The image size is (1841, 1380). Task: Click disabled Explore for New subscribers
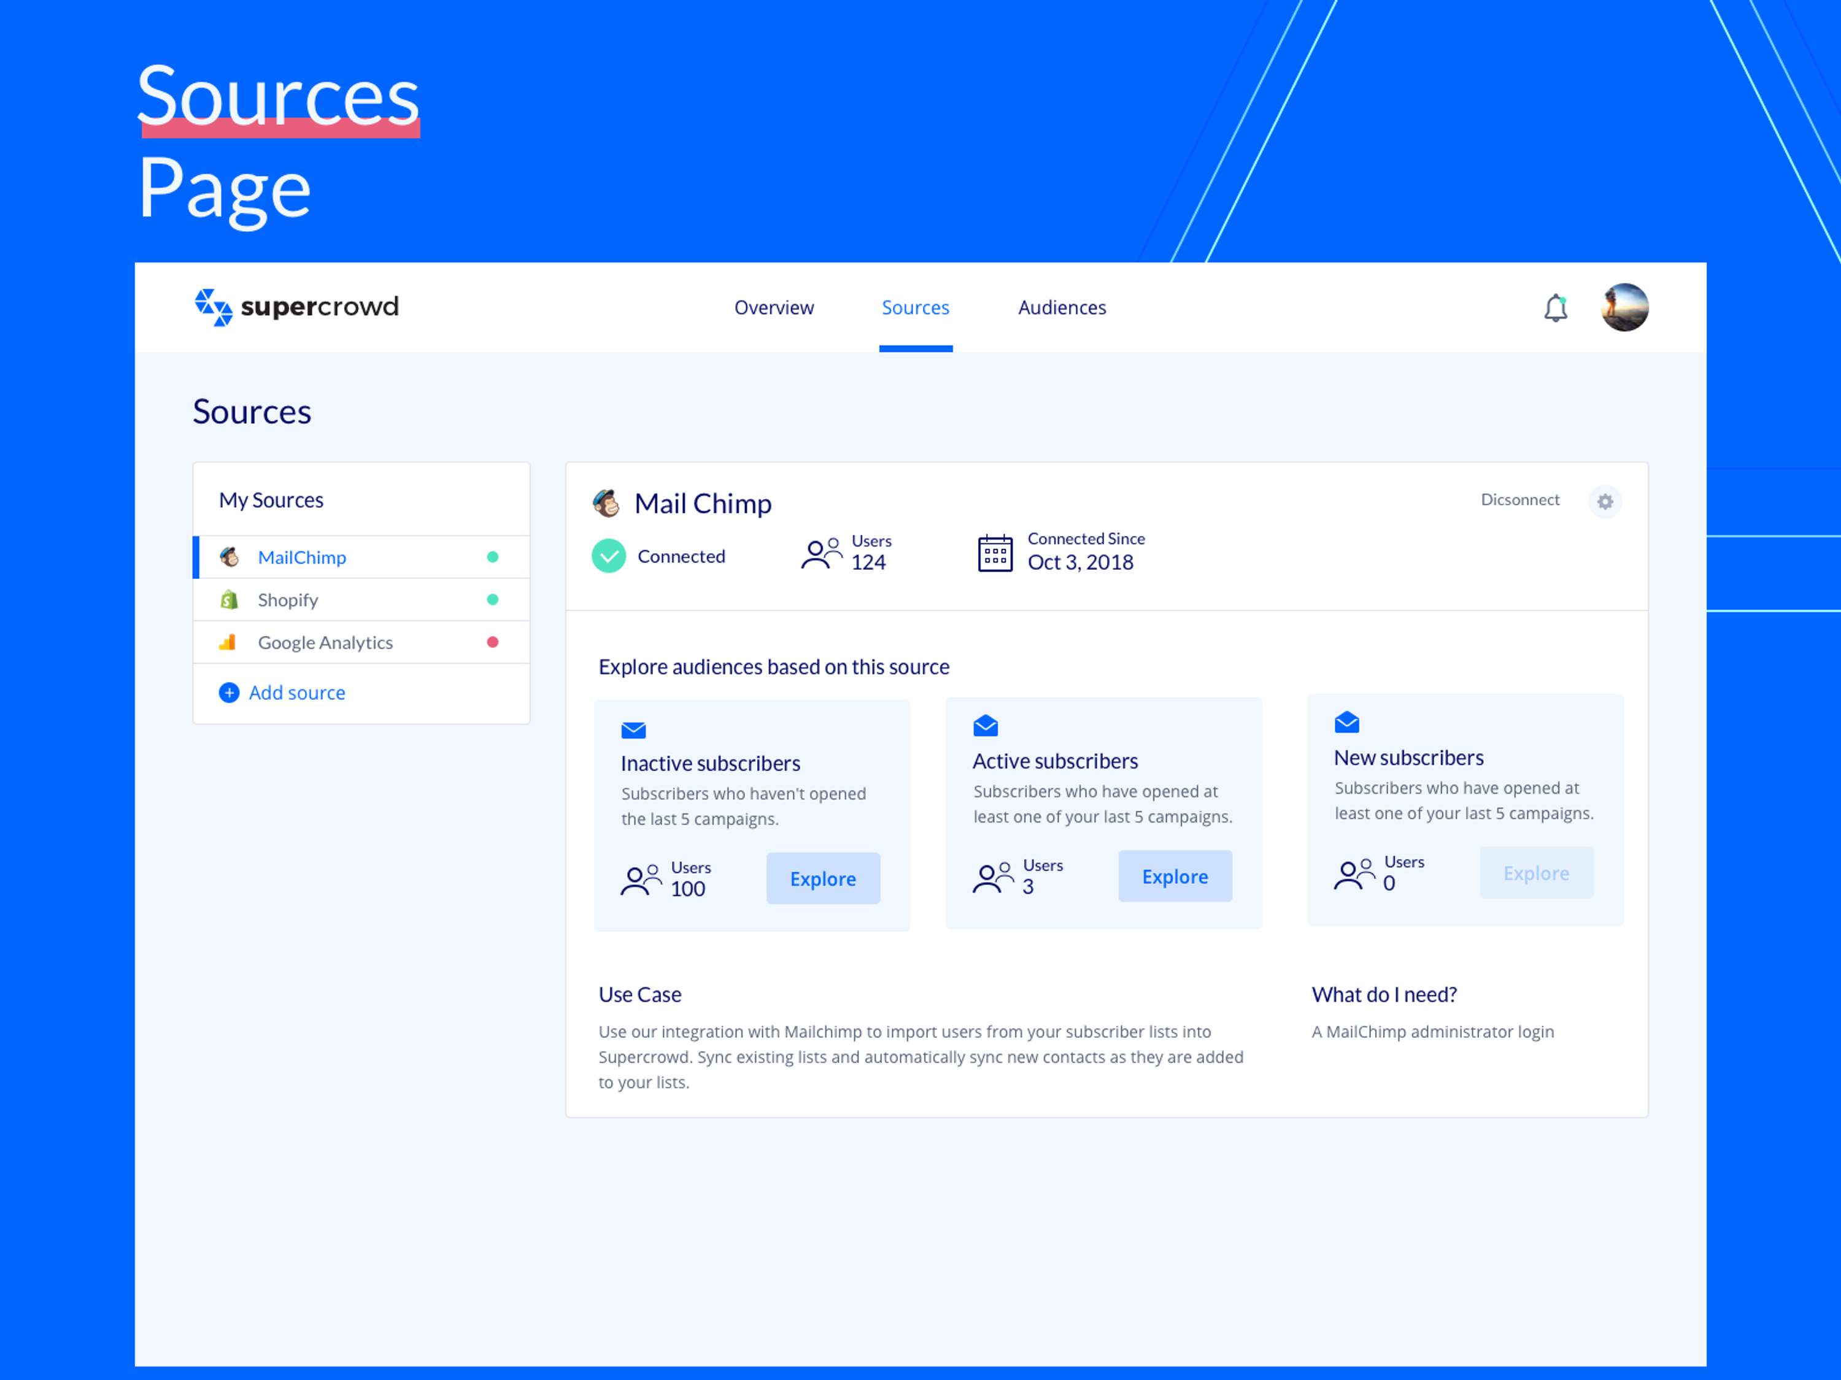[x=1537, y=873]
